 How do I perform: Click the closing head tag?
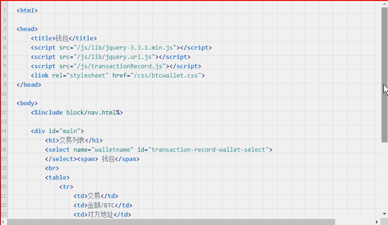point(29,84)
